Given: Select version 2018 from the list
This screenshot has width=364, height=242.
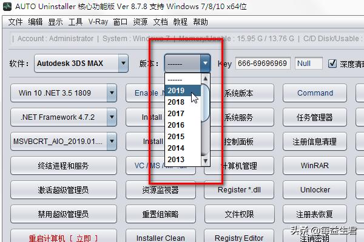Looking at the screenshot, I should [183, 102].
